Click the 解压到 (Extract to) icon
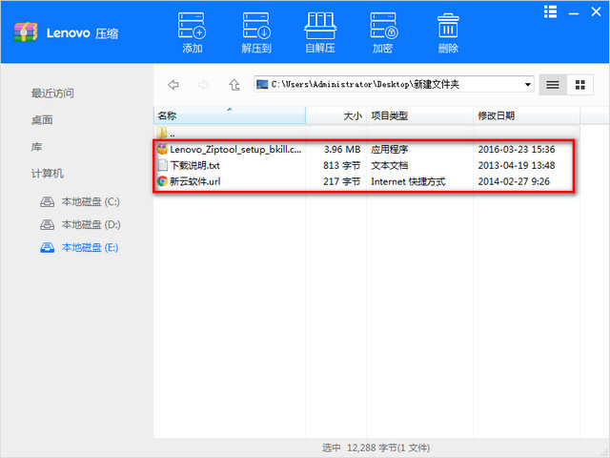Viewport: 610px width, 458px height. 256,32
